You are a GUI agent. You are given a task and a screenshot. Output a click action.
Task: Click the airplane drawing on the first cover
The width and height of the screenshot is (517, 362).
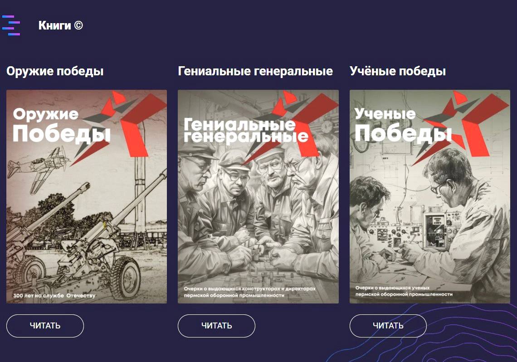tap(39, 169)
